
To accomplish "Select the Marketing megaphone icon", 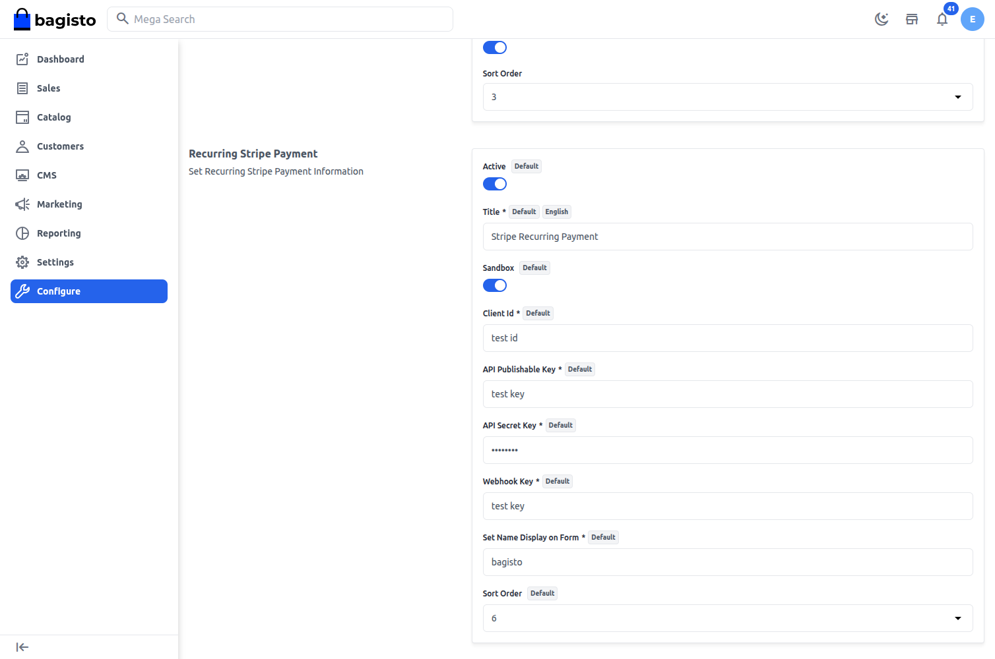I will pos(22,204).
